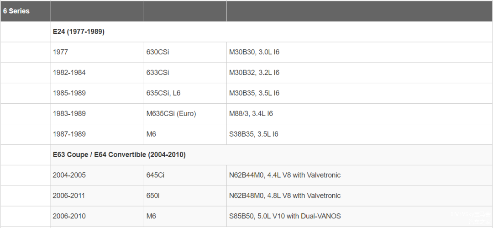Click the N62B48M0, 4.8L V8 engine cell
The image size is (493, 228).
tap(284, 196)
